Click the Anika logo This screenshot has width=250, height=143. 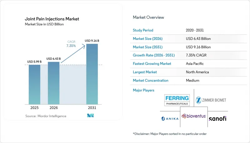pyautogui.click(x=170, y=119)
